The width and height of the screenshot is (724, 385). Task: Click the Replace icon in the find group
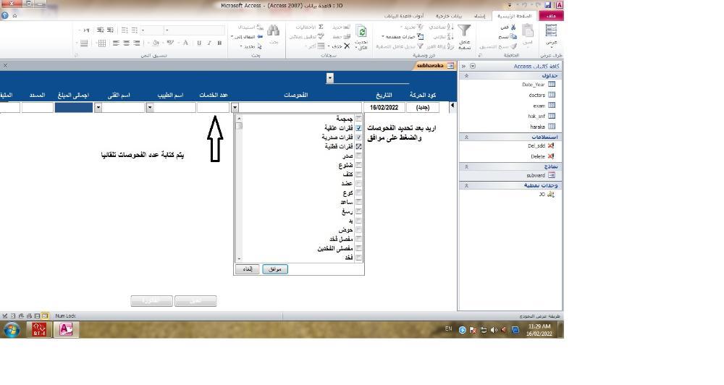pos(259,27)
